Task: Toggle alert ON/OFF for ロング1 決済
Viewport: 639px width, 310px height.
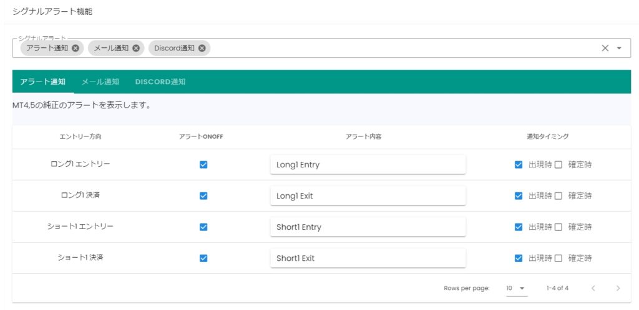Action: 203,196
